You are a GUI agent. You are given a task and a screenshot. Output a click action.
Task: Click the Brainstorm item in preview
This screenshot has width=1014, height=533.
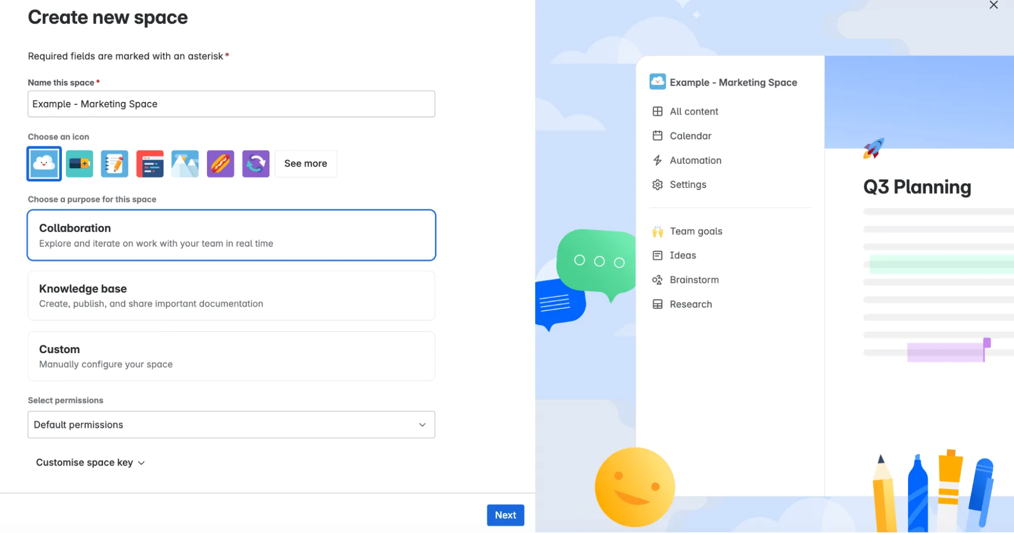click(693, 280)
